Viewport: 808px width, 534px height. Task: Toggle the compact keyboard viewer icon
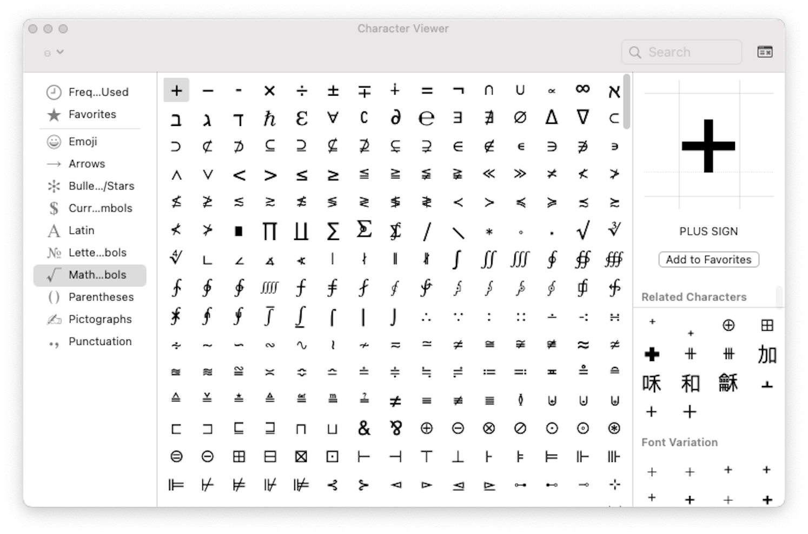coord(765,52)
